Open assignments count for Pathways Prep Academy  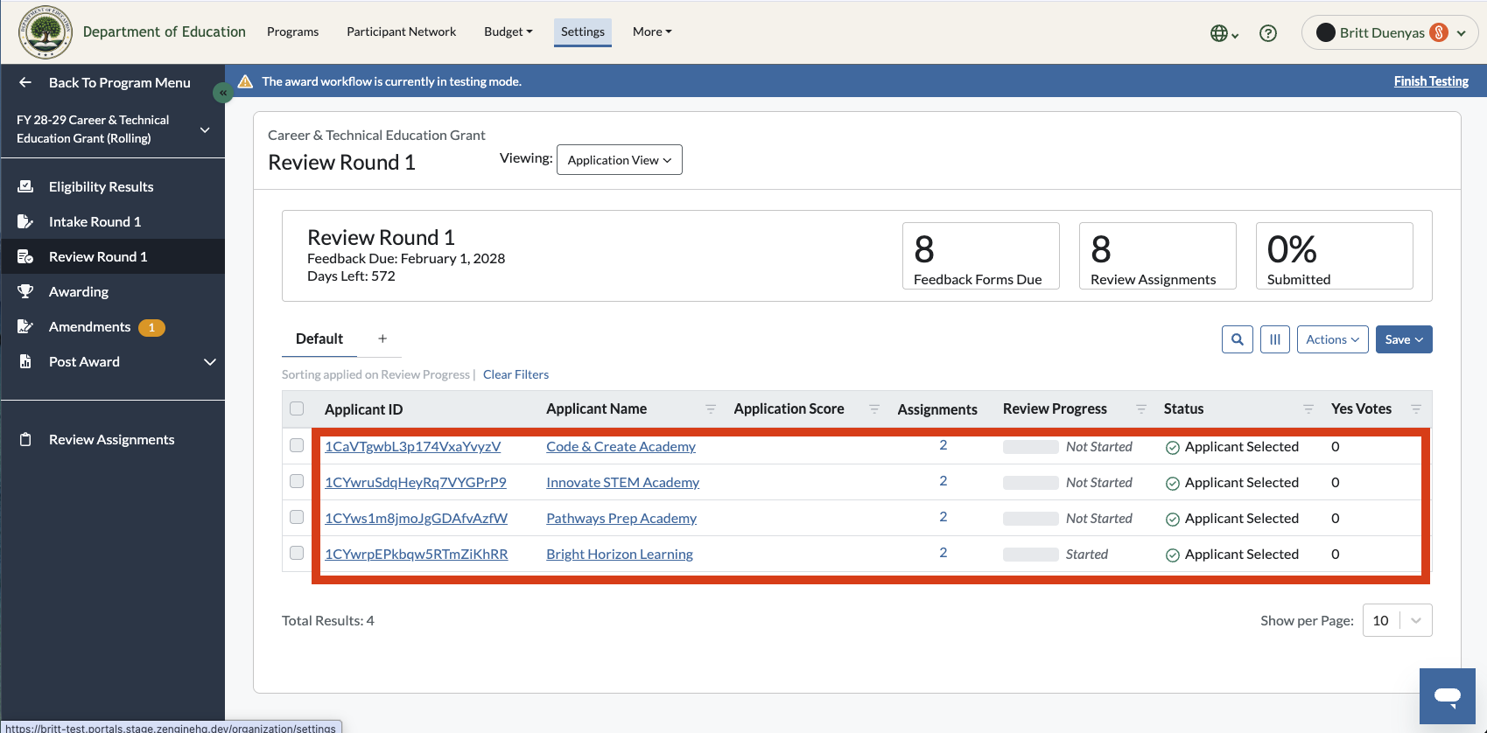(x=943, y=516)
